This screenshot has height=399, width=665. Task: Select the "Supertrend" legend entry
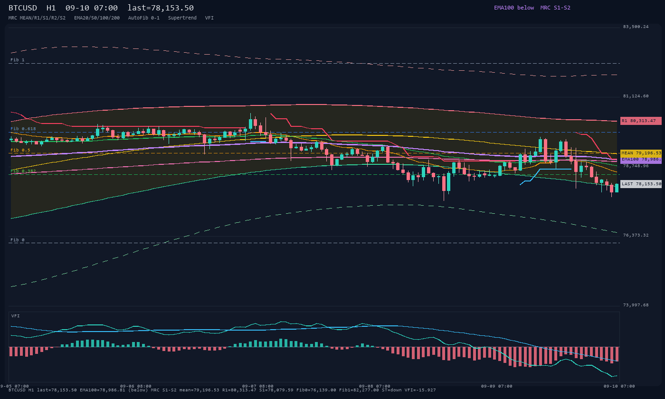182,18
